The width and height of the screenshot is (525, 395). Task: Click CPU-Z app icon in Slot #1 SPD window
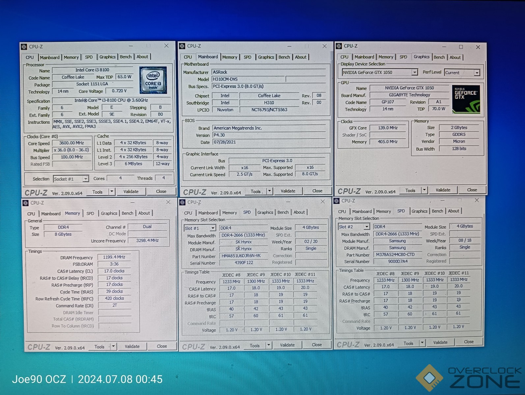click(182, 202)
